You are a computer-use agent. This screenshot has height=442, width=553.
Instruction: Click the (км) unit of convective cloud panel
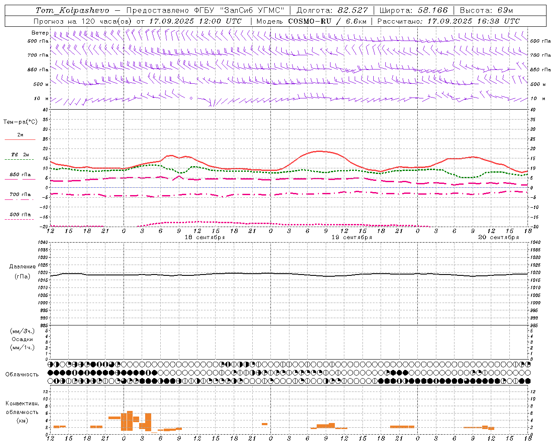pyautogui.click(x=22, y=420)
